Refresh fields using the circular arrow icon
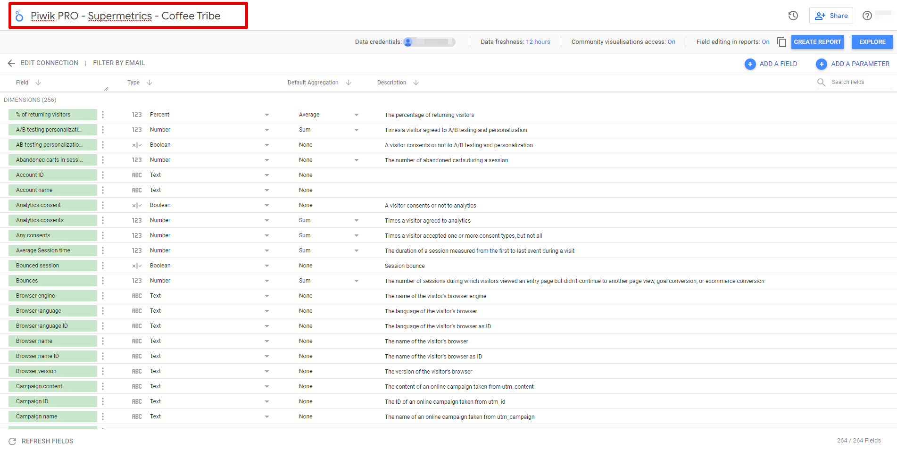The image size is (897, 450). (13, 441)
